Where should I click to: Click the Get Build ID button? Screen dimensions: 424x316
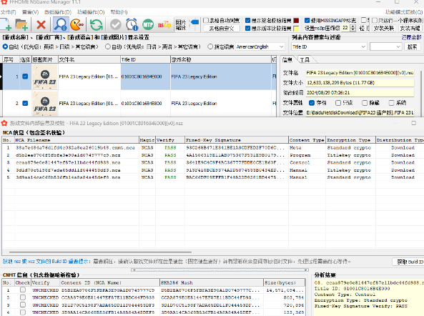coord(408,262)
